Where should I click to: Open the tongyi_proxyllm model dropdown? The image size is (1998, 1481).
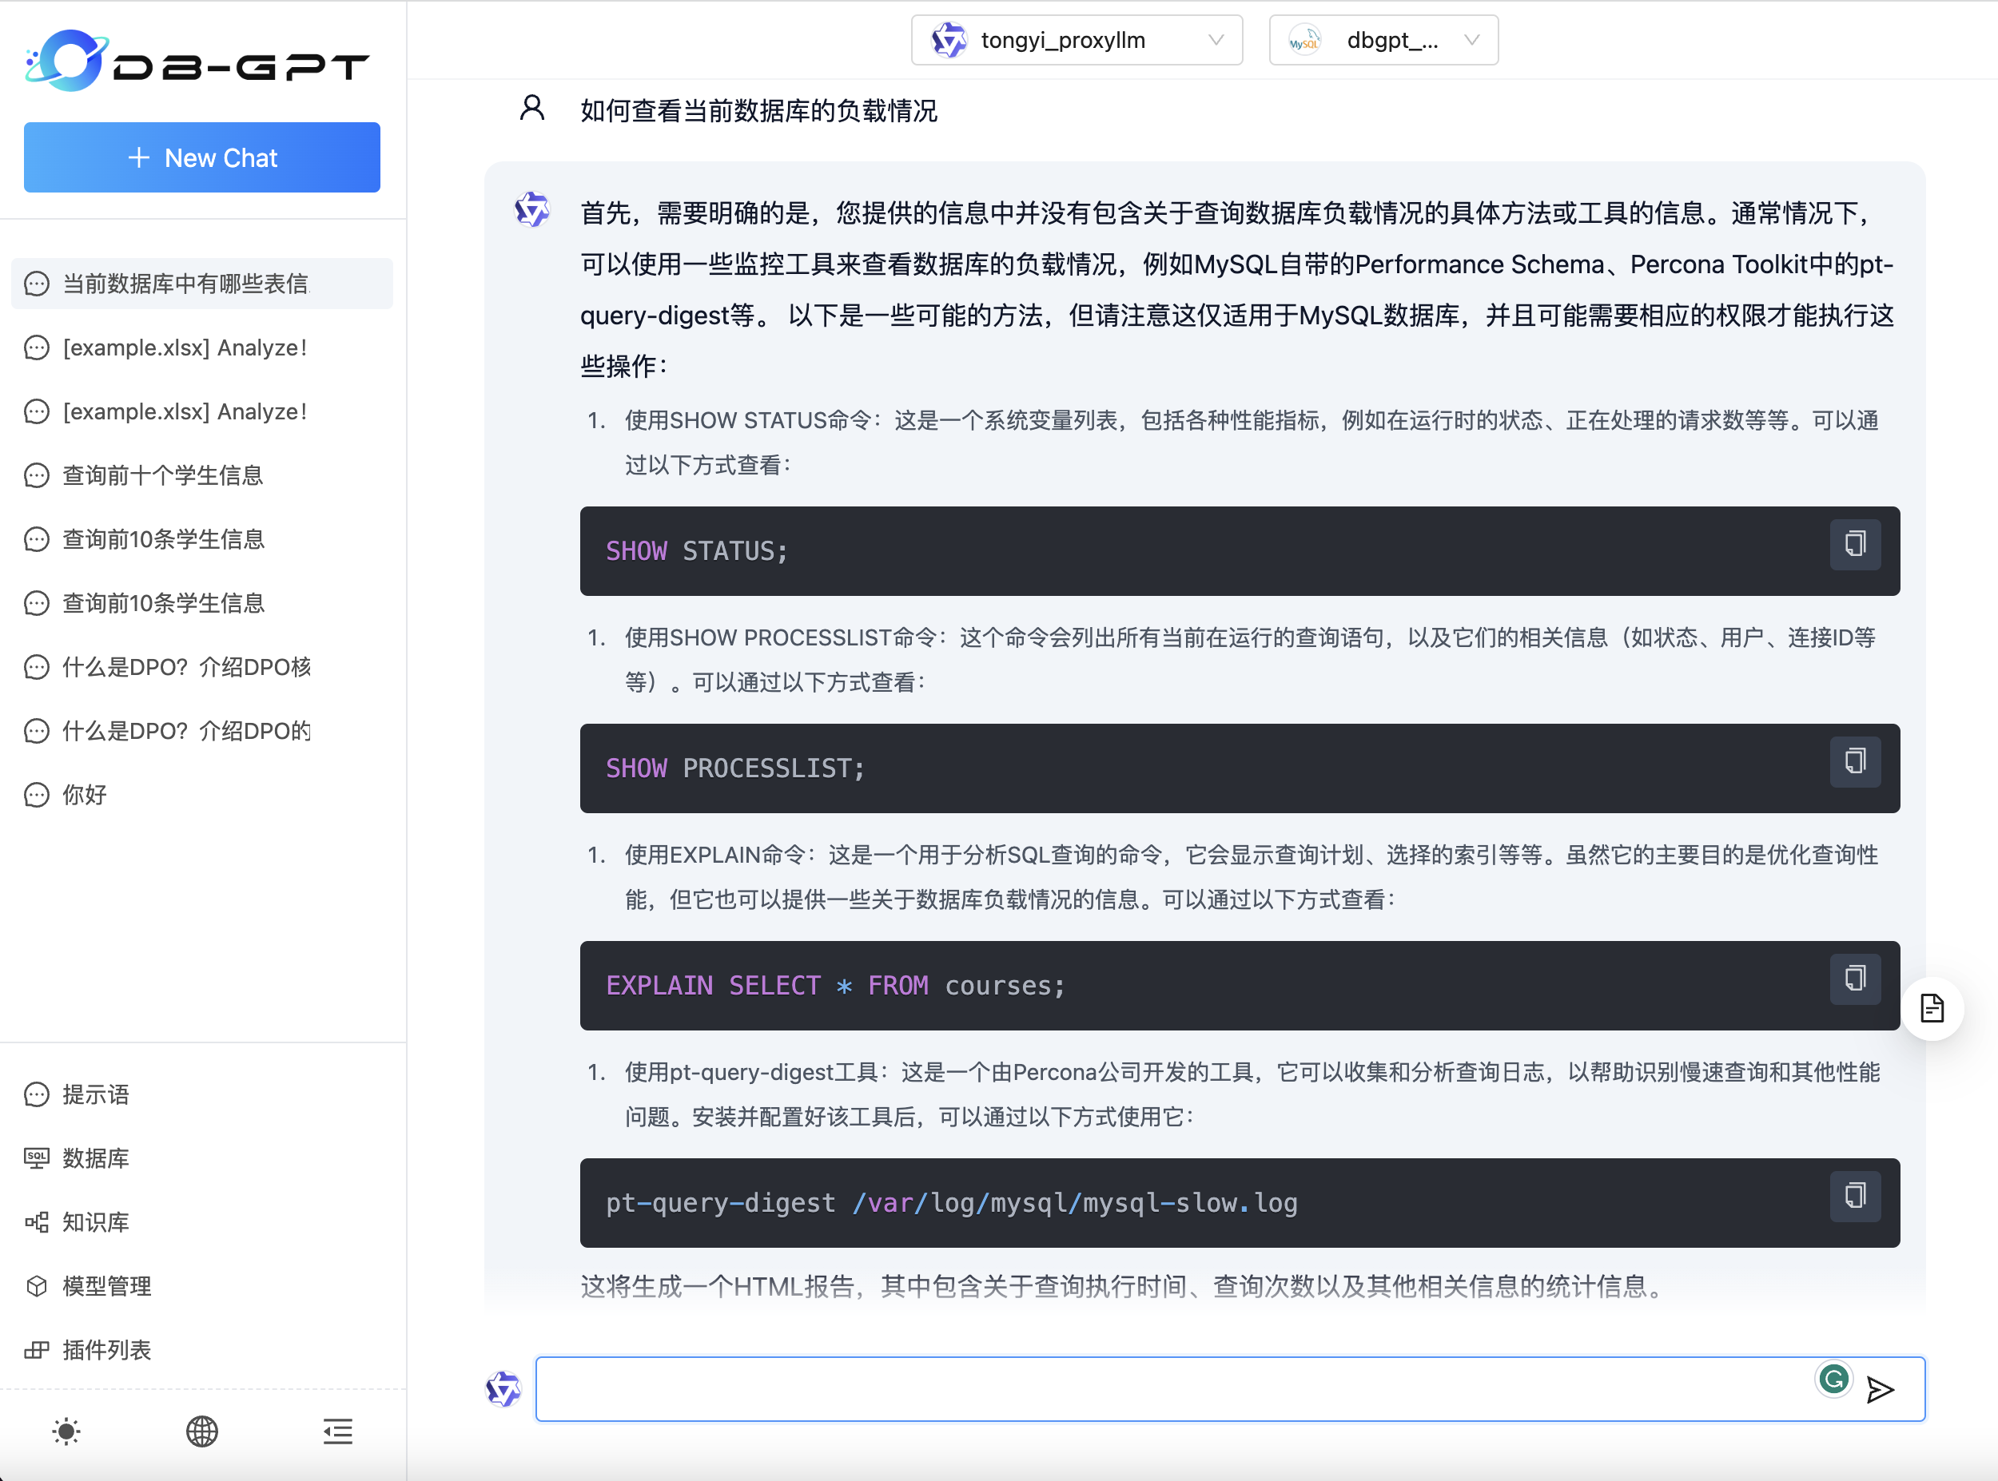point(1076,41)
